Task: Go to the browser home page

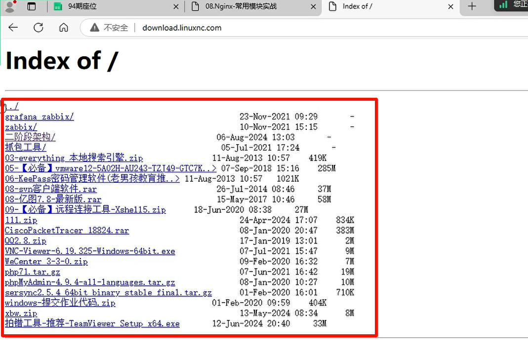Action: point(64,28)
